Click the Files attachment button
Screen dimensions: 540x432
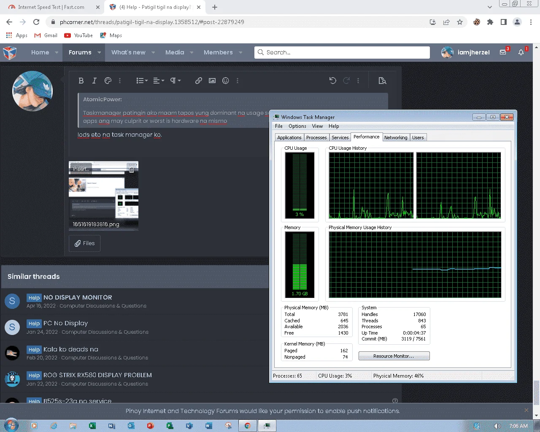pyautogui.click(x=84, y=243)
